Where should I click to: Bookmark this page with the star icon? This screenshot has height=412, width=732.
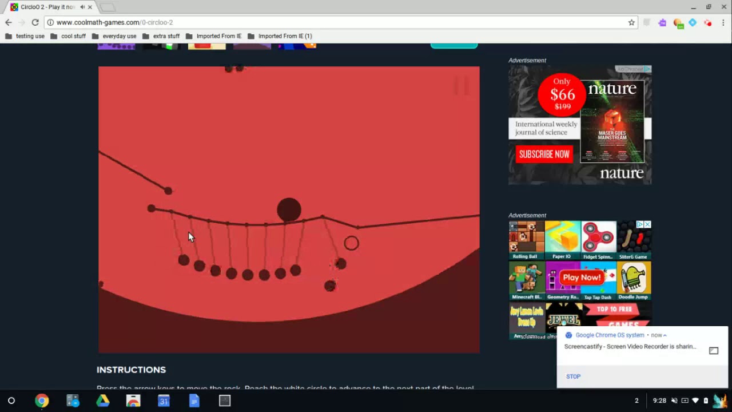click(631, 22)
